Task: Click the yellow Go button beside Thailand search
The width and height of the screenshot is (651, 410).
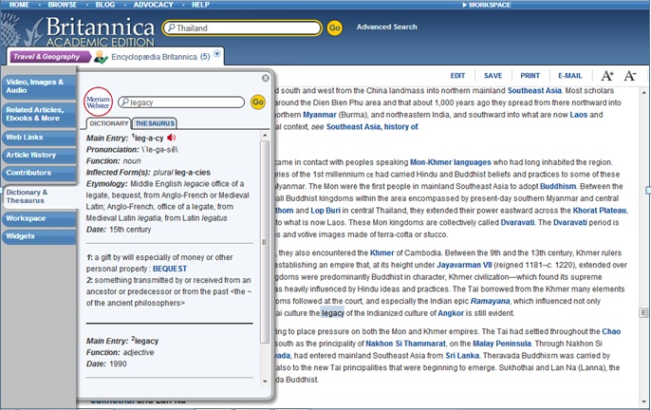Action: (335, 28)
